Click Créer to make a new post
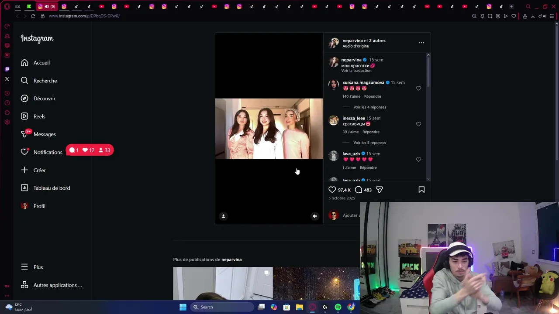The height and width of the screenshot is (314, 559). (x=33, y=170)
